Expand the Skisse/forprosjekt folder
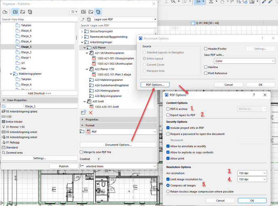 (82, 32)
